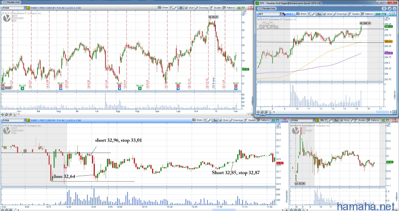The width and height of the screenshot is (399, 211).
Task: Change the D timeframe in daily FOXA chart
Action: point(181,7)
